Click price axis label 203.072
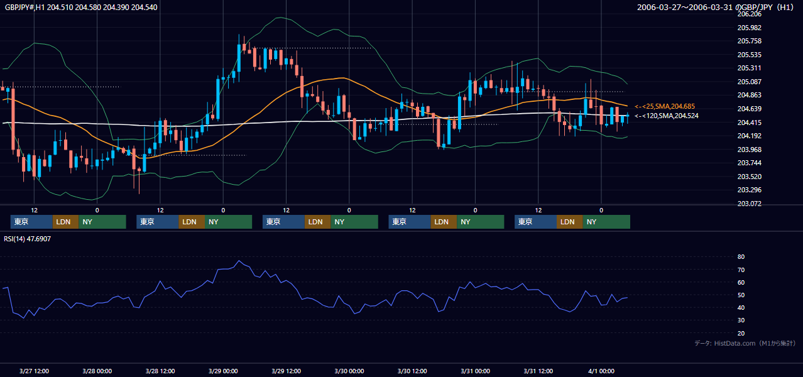The height and width of the screenshot is (377, 803). tap(750, 204)
